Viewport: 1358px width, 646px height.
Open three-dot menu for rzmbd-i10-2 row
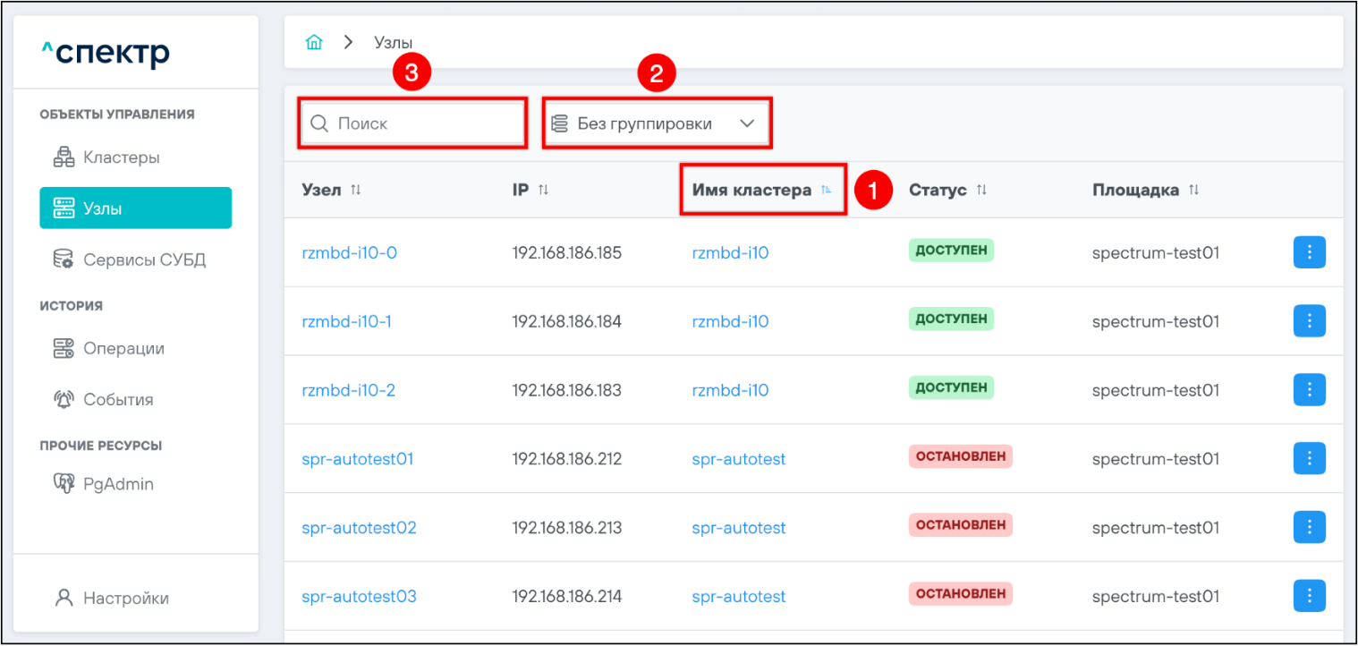point(1309,389)
